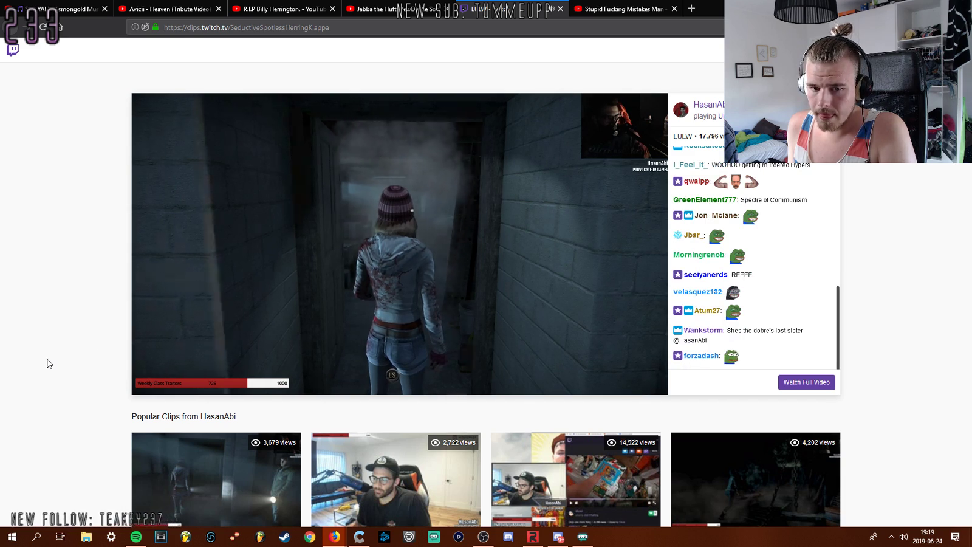The height and width of the screenshot is (547, 972).
Task: Open HasanAbi channel avatar
Action: [681, 109]
